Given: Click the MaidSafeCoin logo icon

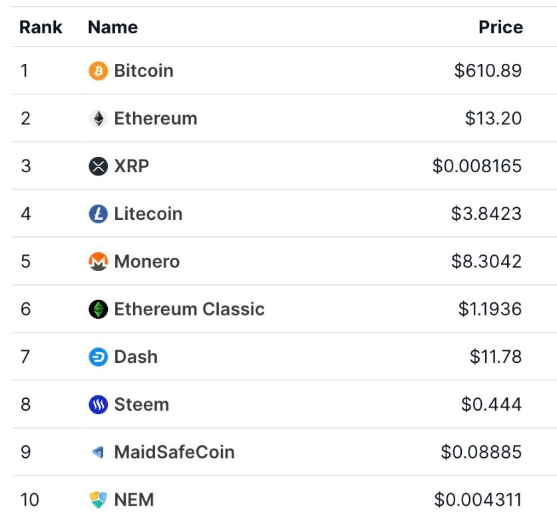Looking at the screenshot, I should [98, 452].
